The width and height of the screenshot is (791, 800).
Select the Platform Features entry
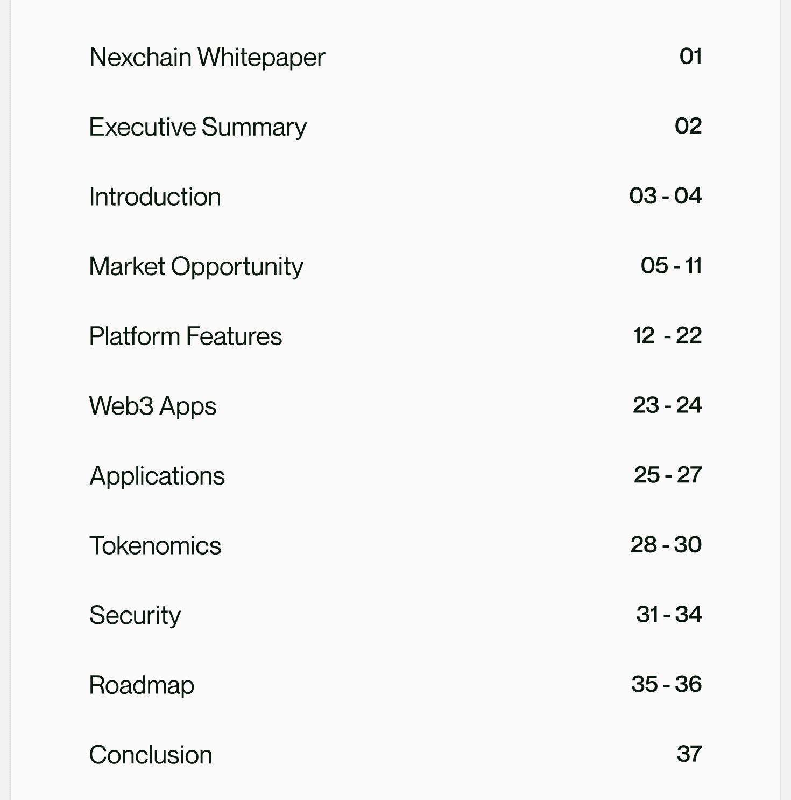pyautogui.click(x=186, y=336)
